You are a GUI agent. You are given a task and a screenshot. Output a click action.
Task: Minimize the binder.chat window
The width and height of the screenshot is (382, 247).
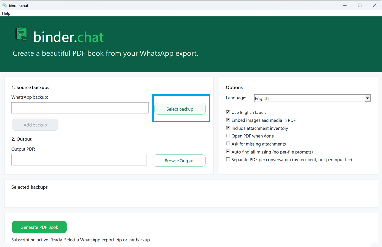click(345, 5)
